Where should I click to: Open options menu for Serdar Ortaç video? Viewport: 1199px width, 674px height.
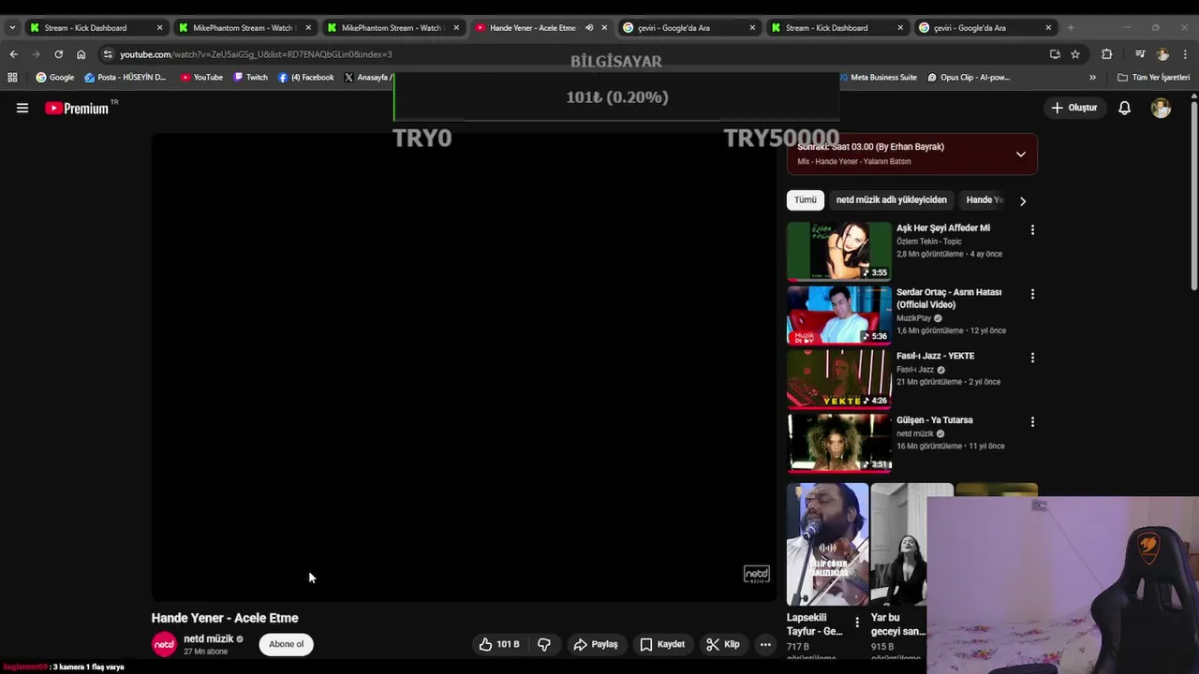(1032, 294)
